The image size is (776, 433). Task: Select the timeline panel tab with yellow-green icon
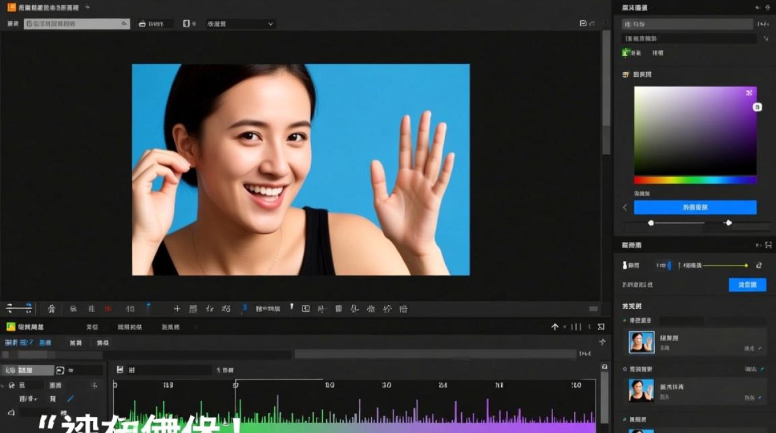coord(23,327)
